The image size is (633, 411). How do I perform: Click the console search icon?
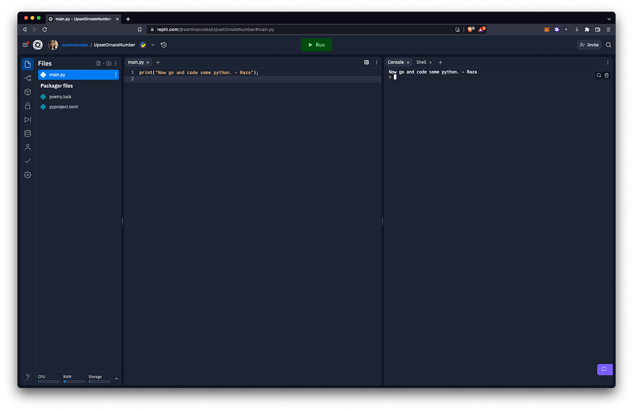(x=599, y=75)
